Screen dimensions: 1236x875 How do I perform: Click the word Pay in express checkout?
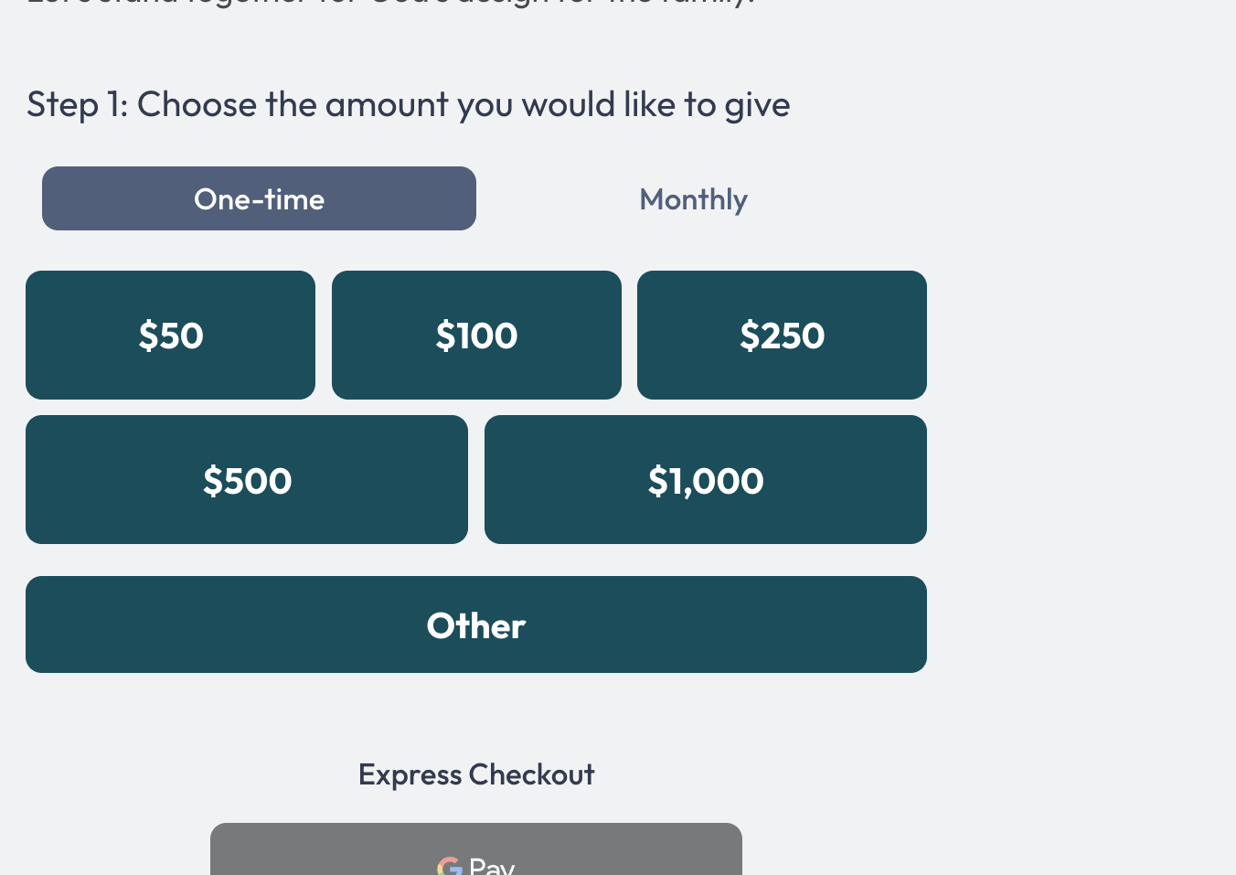coord(492,866)
